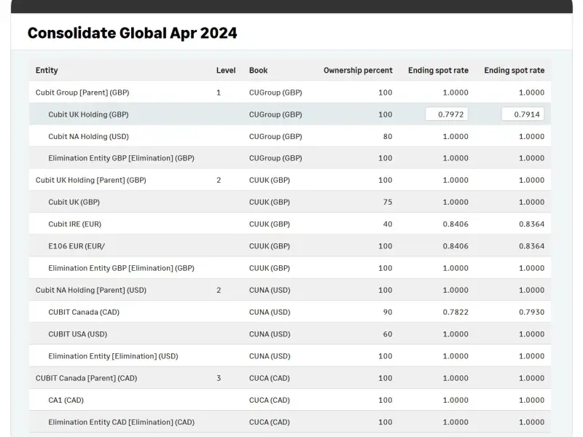This screenshot has width=583, height=437.
Task: Select the CUBIT USA (USD) entity
Action: (77, 334)
